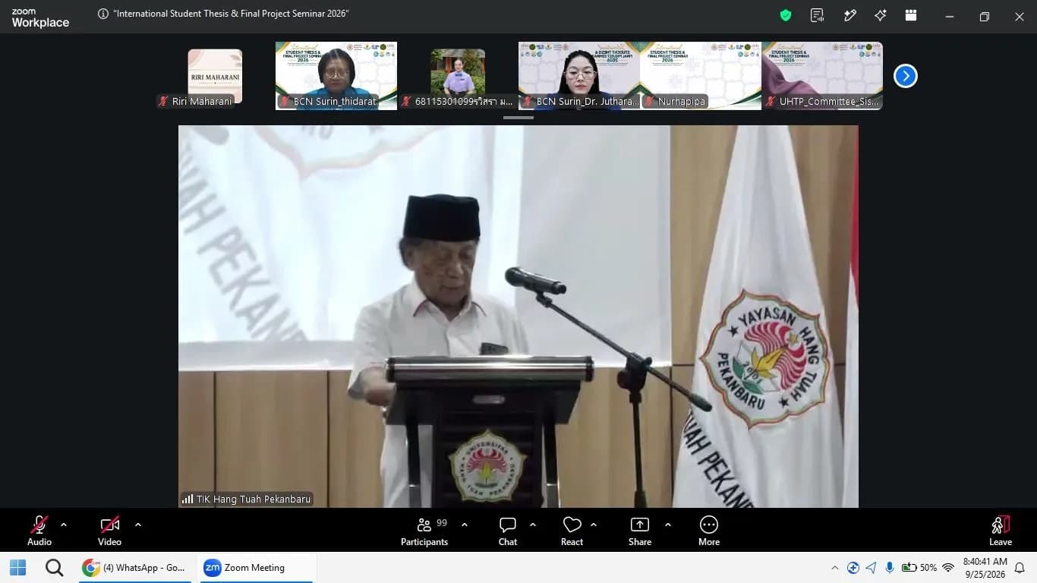Open the Chat panel
1037x583 pixels.
(508, 530)
